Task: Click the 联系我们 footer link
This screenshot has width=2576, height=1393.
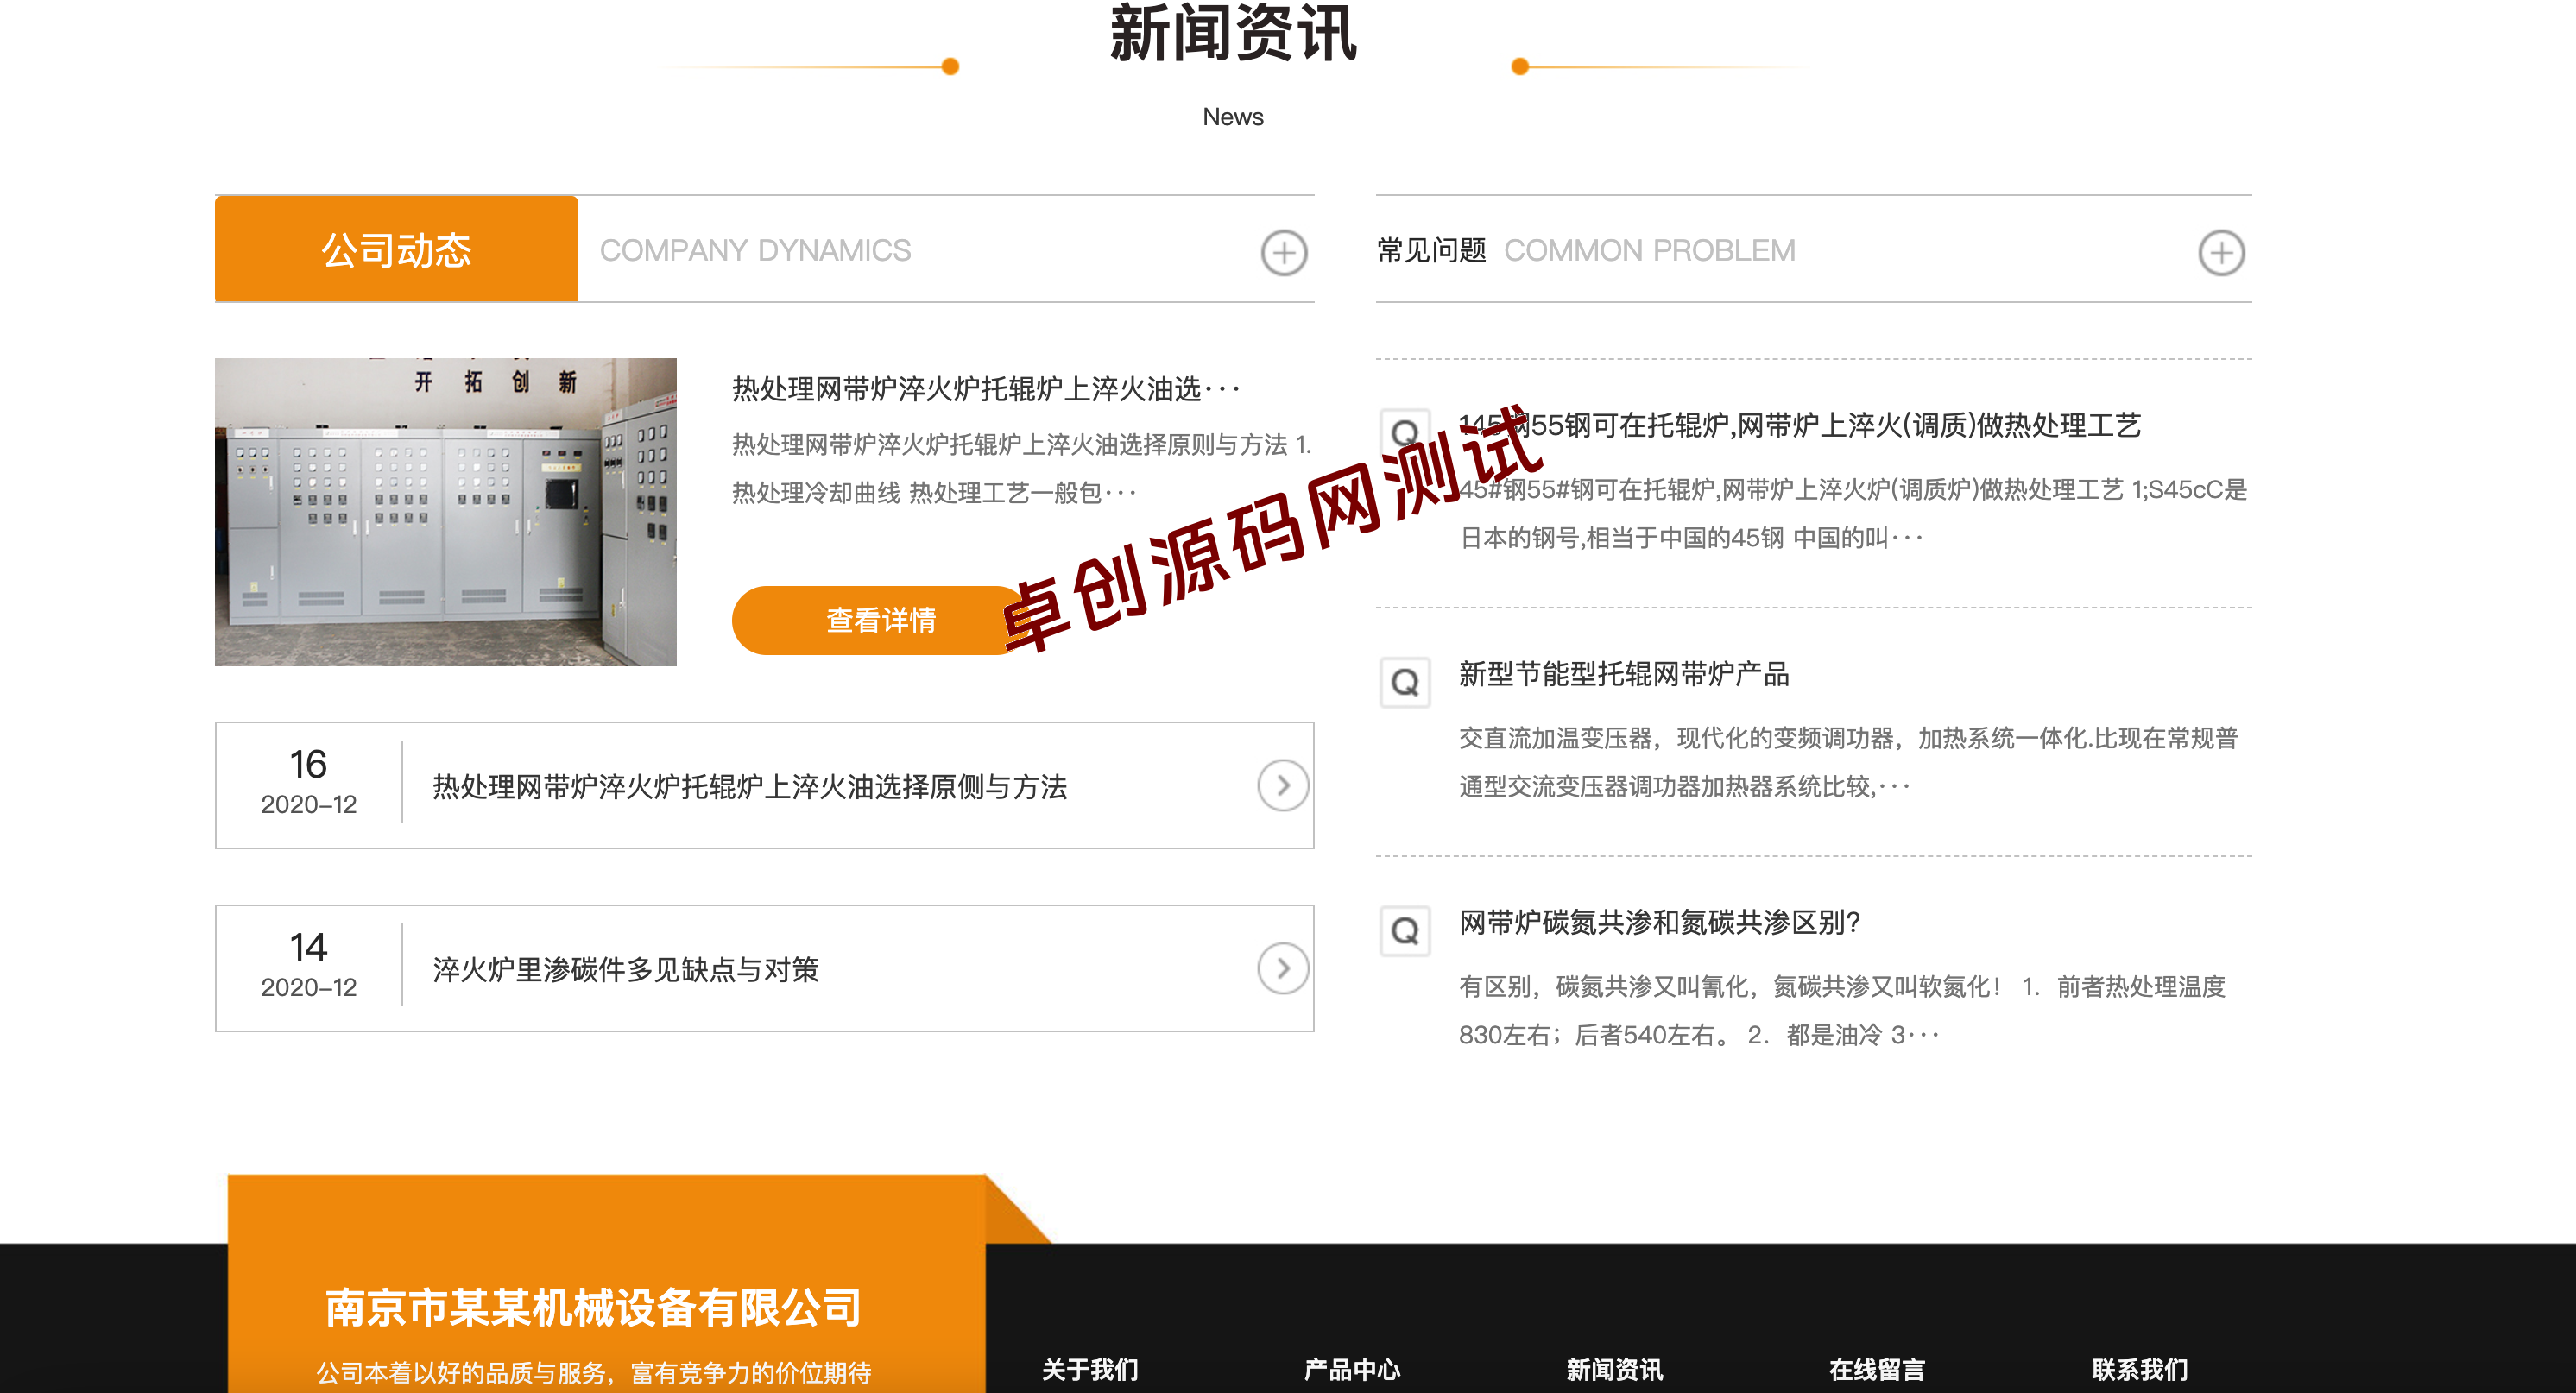Action: pos(2139,1369)
